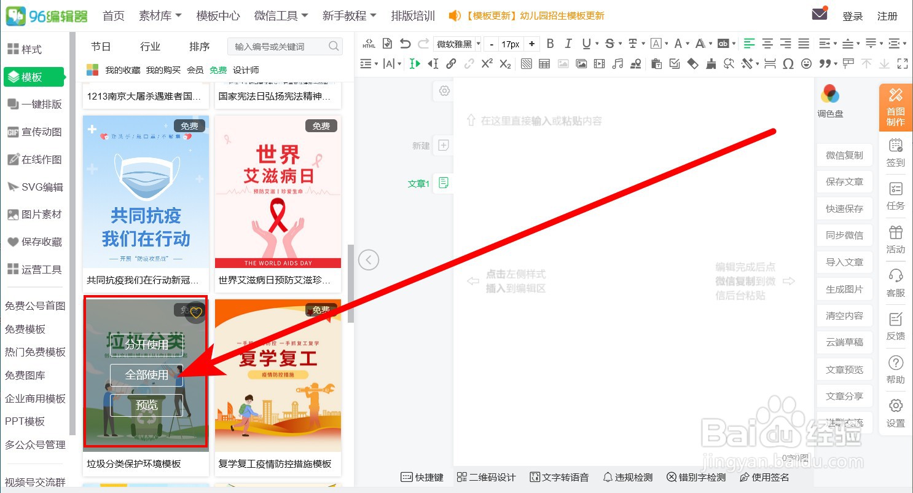Open find and replace tool

[729, 63]
